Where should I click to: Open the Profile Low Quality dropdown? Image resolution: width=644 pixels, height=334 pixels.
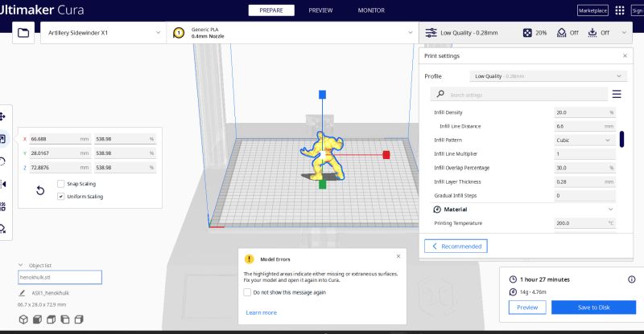548,76
